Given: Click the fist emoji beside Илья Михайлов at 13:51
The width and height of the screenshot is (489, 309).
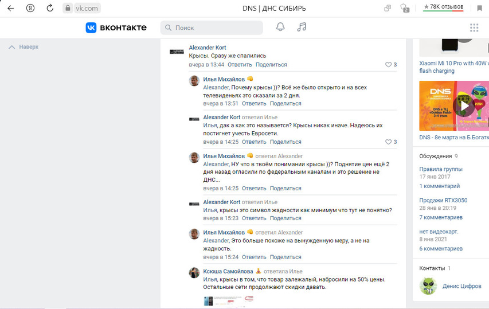Looking at the screenshot, I should click(250, 79).
